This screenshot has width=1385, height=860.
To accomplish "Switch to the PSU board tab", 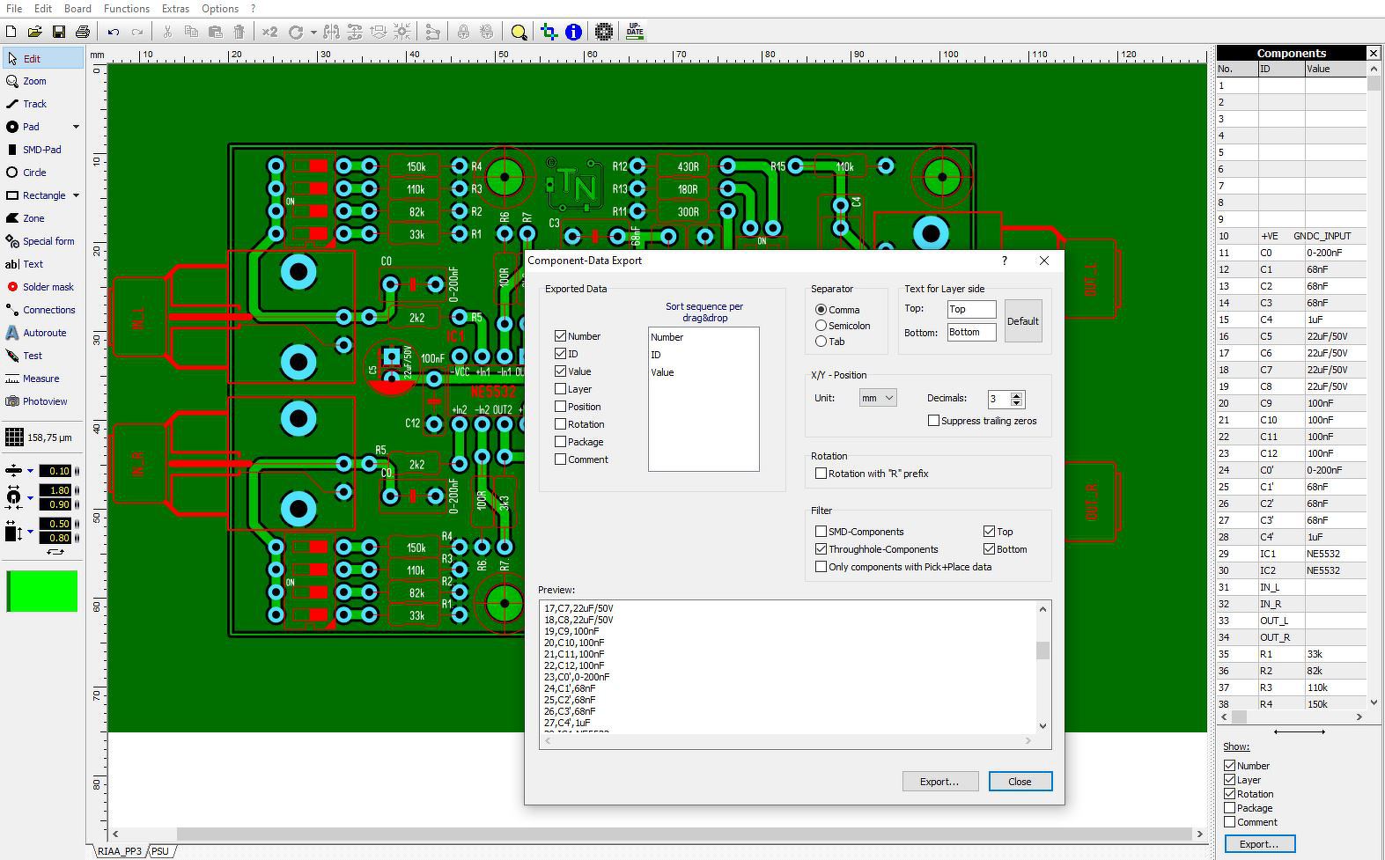I will [x=159, y=851].
